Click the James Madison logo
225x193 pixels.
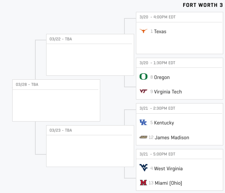[144, 137]
